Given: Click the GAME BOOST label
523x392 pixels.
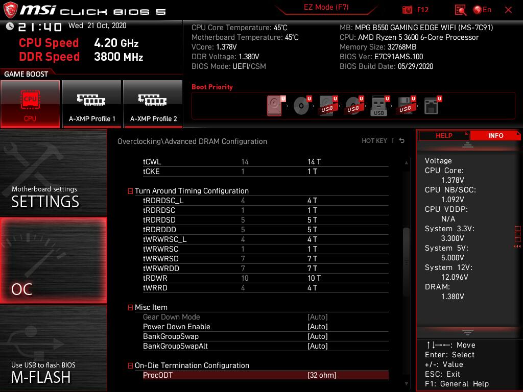Looking at the screenshot, I should point(26,74).
